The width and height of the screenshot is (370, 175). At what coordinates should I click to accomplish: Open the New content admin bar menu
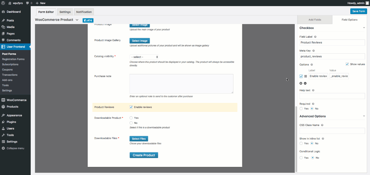point(41,3)
